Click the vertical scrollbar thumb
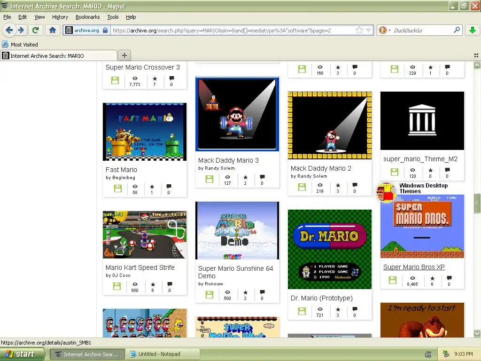481x361 pixels. point(477,203)
